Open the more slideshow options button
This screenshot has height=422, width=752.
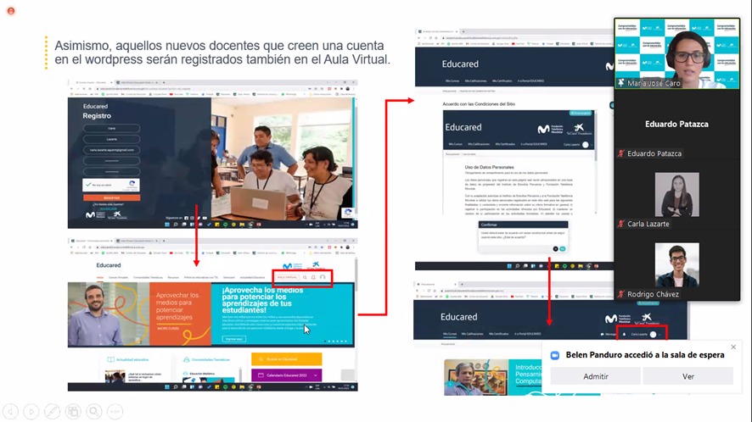(115, 411)
